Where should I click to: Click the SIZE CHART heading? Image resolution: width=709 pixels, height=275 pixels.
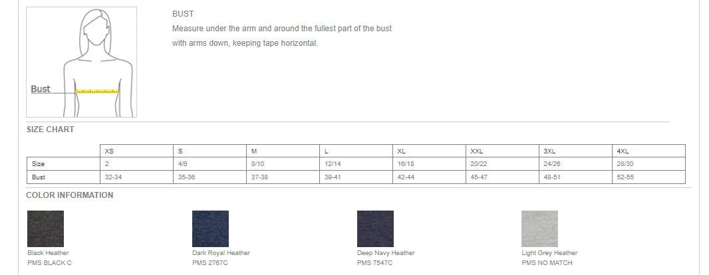[50, 129]
